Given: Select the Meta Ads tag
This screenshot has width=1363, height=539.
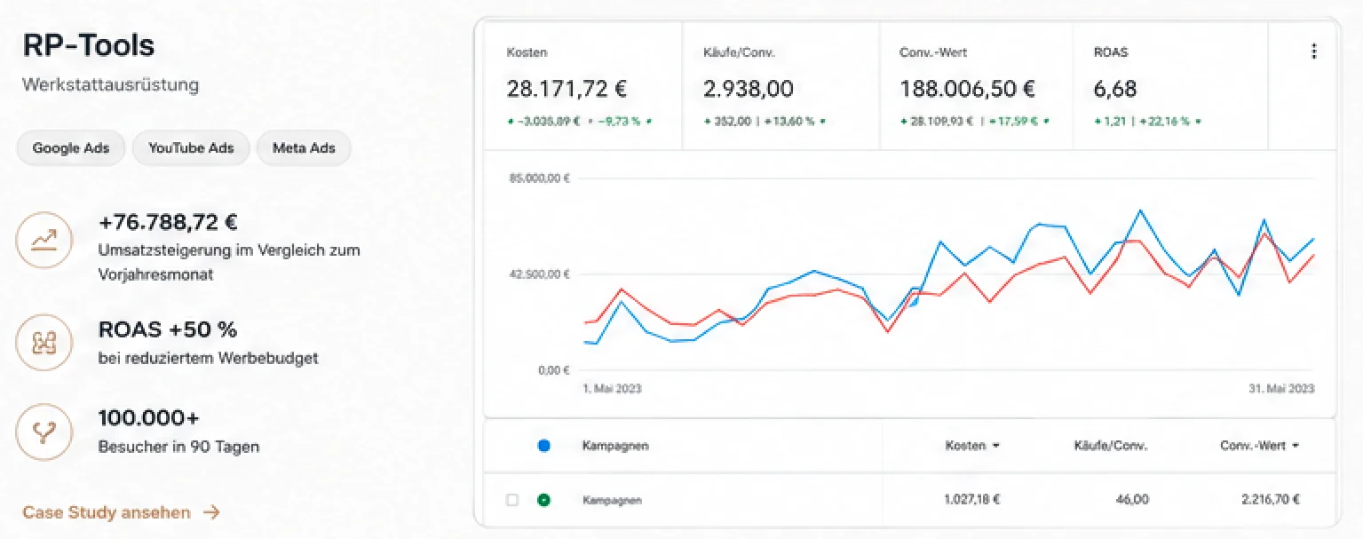Looking at the screenshot, I should (x=304, y=148).
